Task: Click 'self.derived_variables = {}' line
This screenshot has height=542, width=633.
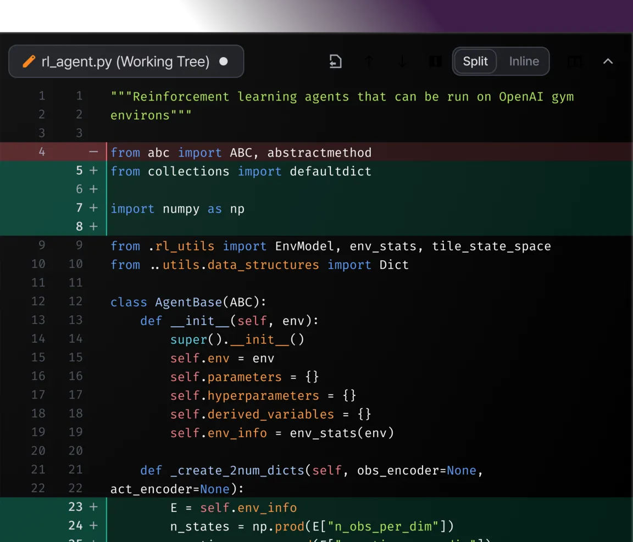Action: coord(270,414)
